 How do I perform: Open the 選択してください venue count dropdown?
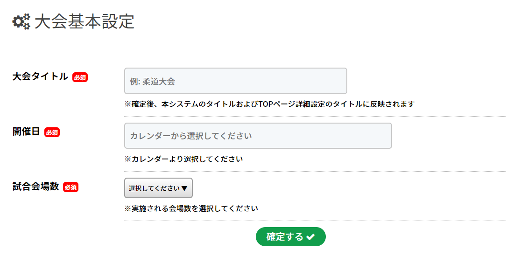click(158, 188)
